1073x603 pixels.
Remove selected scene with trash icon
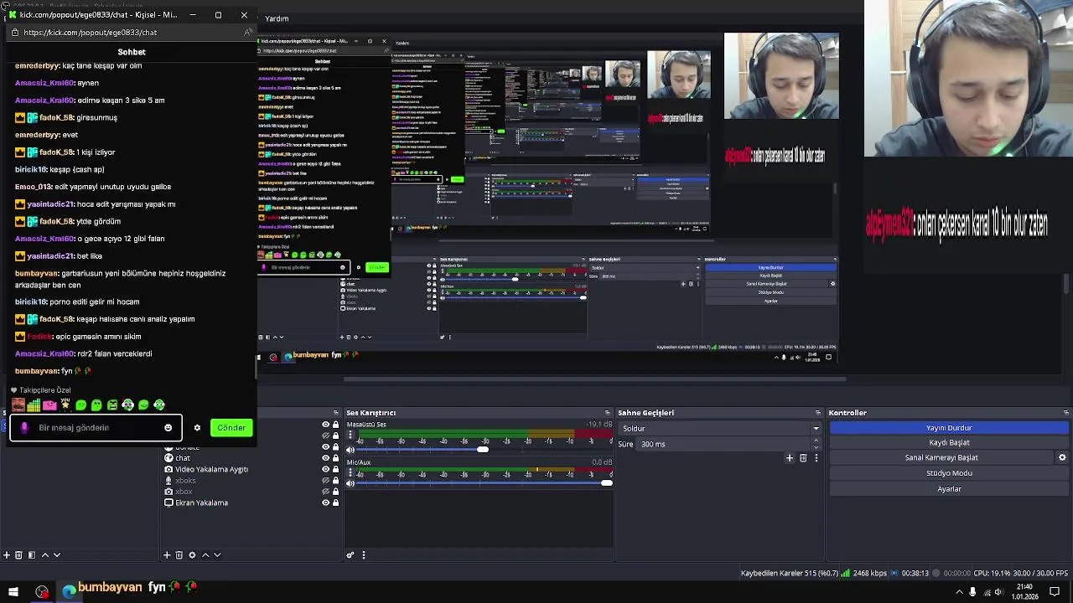(18, 554)
